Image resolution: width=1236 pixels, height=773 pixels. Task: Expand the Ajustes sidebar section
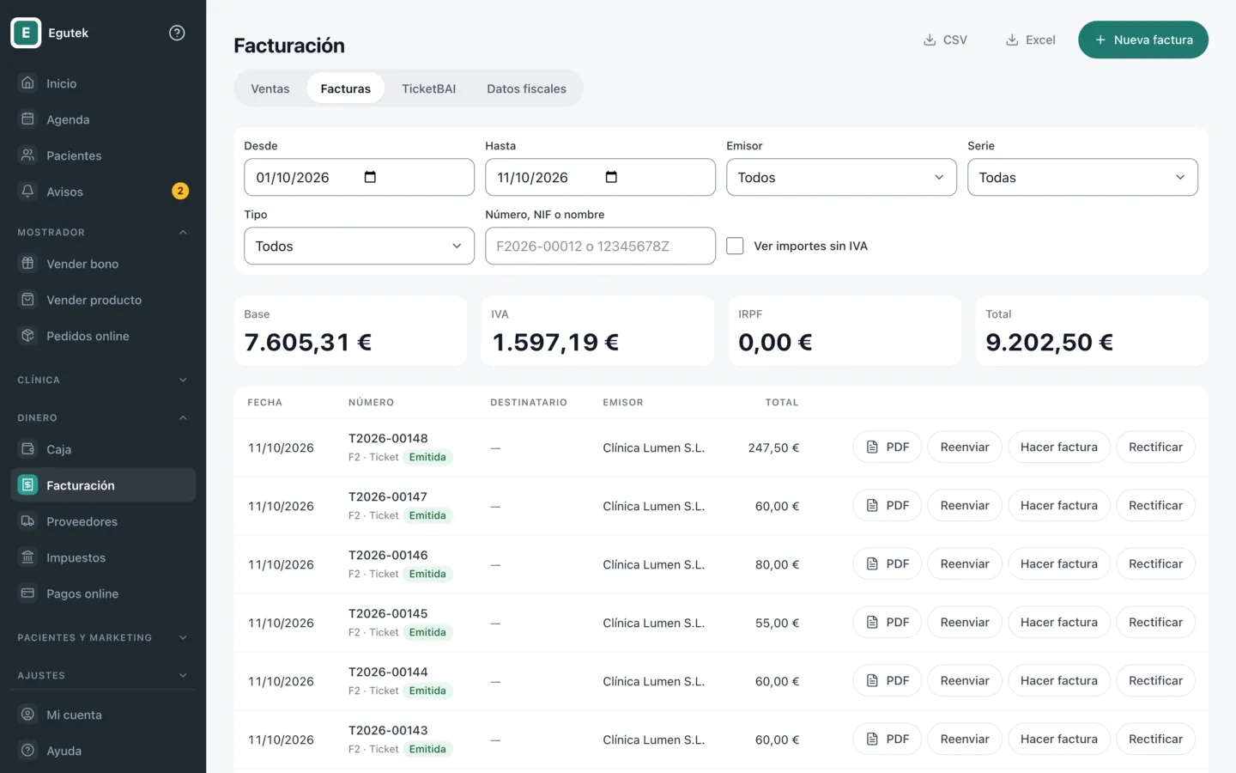103,675
